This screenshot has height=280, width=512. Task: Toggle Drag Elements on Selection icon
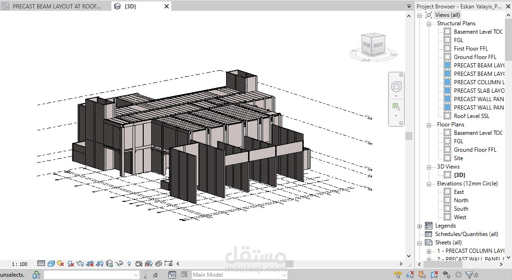click(x=446, y=275)
